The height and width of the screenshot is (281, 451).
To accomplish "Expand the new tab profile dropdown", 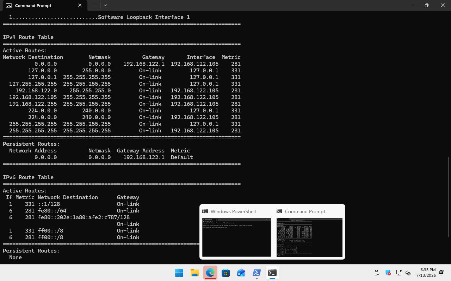I will pyautogui.click(x=105, y=5).
